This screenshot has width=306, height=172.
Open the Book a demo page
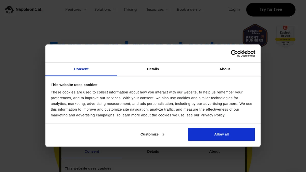pos(189,9)
